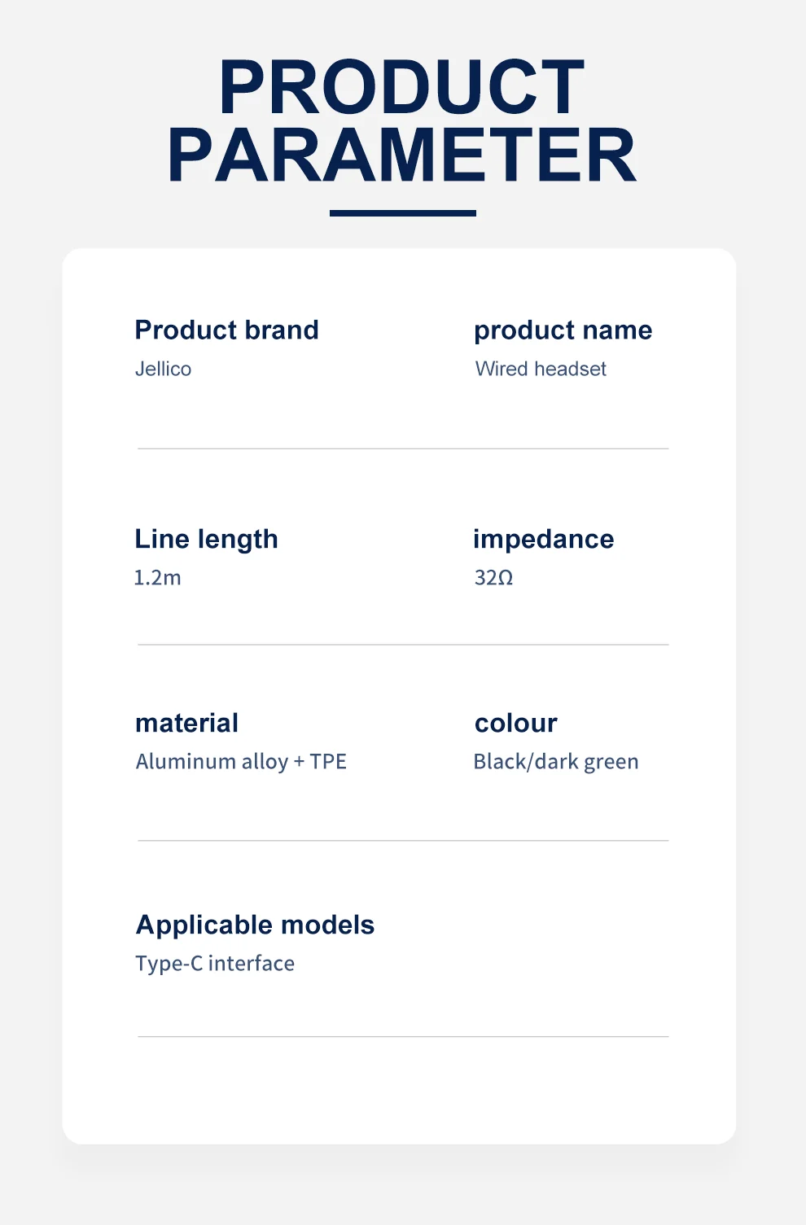Select the Product brand label
806x1225 pixels.
point(226,330)
